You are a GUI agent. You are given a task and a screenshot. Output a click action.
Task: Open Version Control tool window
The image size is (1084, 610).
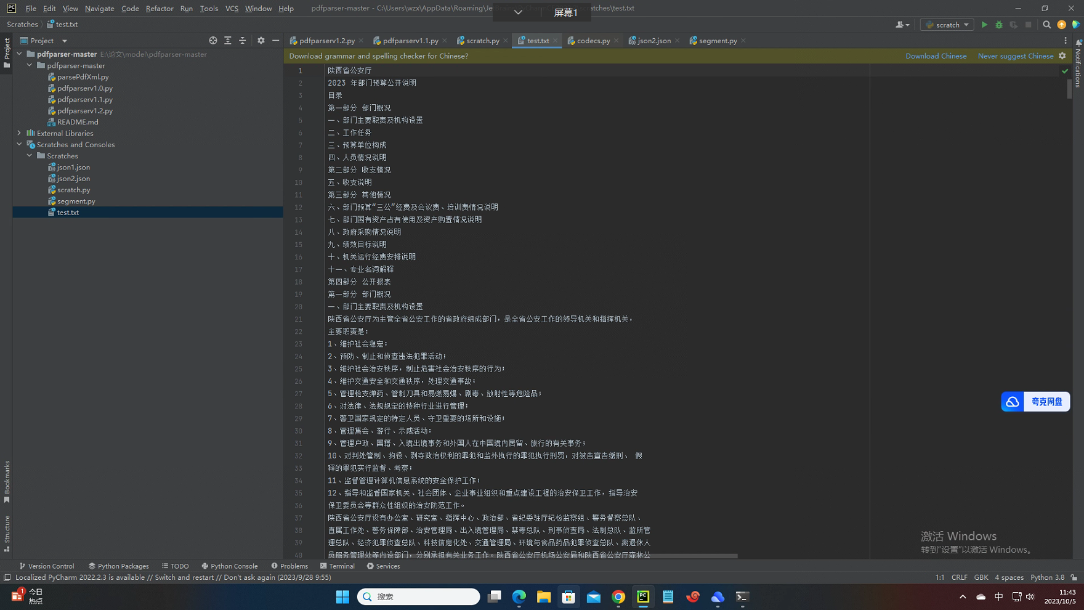[x=47, y=566]
